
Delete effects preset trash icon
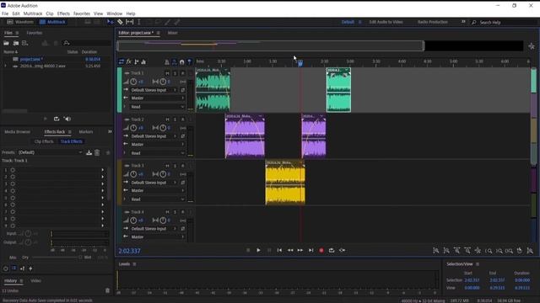[x=97, y=152]
